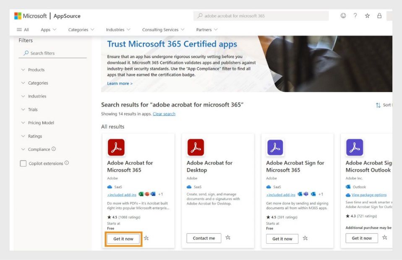Favorite Adobe Acrobat for Desktop using its star

pyautogui.click(x=228, y=237)
